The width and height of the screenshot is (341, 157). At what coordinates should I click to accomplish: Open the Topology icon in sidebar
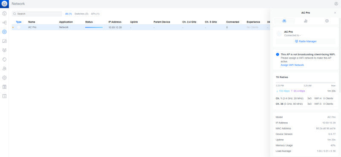tap(4, 22)
